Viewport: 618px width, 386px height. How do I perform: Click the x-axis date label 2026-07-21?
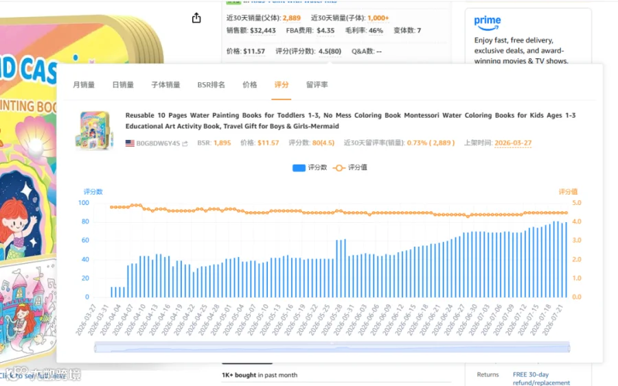click(x=553, y=319)
